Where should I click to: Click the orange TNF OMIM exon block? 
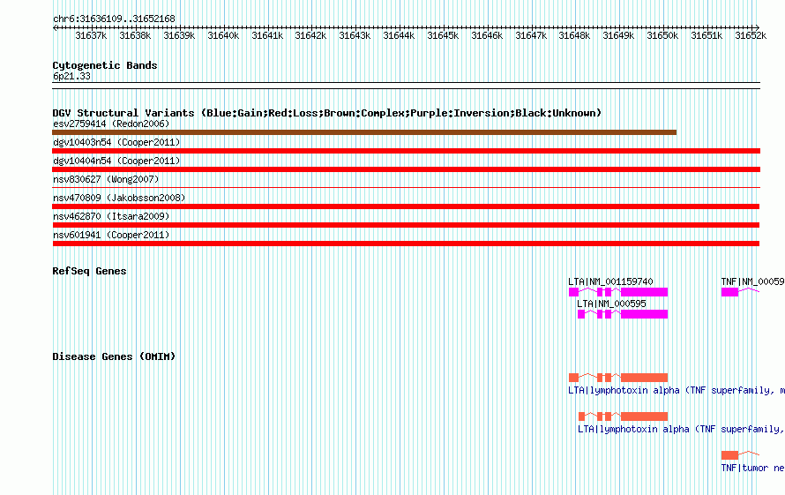(x=729, y=455)
